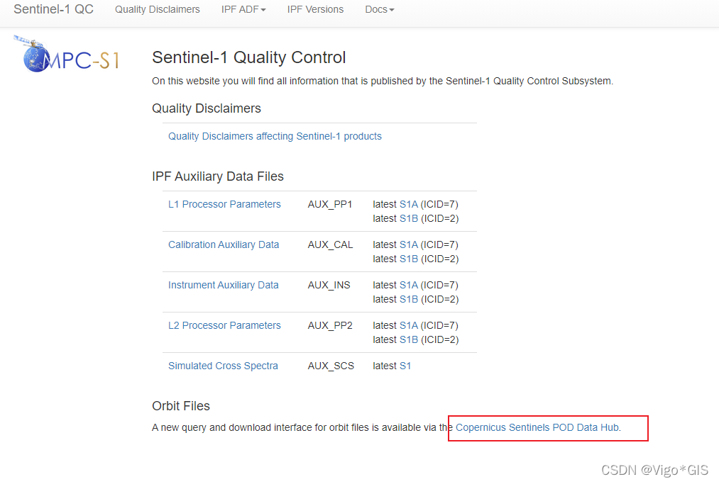Open the Calibration Auxiliary Data link
The width and height of the screenshot is (719, 484).
pos(224,244)
